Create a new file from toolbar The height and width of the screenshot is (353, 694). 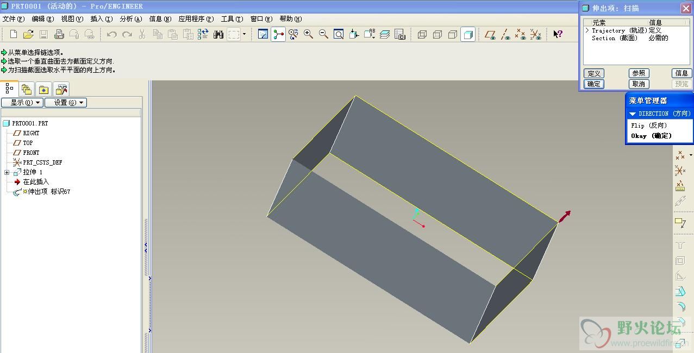[x=14, y=34]
